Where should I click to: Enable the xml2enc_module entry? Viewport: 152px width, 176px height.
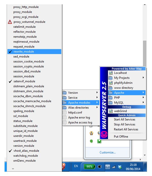[x=34, y=161]
